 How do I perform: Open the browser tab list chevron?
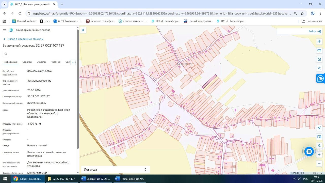point(4,4)
